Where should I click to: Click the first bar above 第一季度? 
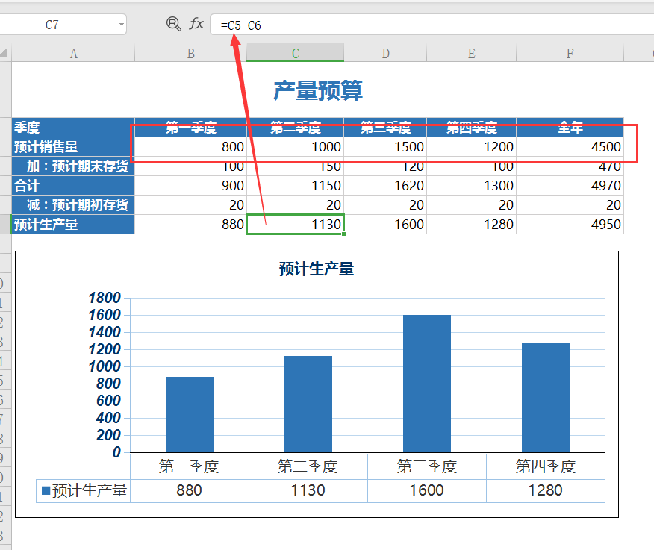point(189,414)
